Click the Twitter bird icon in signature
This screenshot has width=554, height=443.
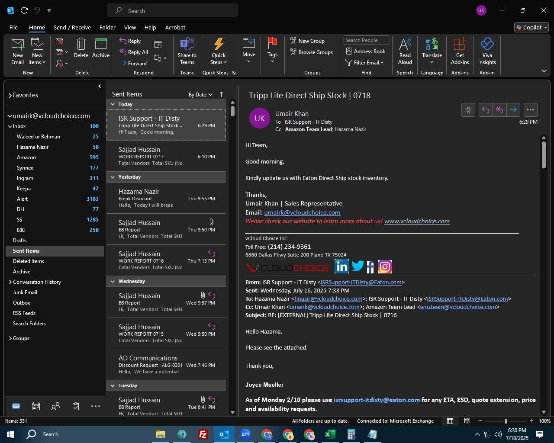(358, 266)
